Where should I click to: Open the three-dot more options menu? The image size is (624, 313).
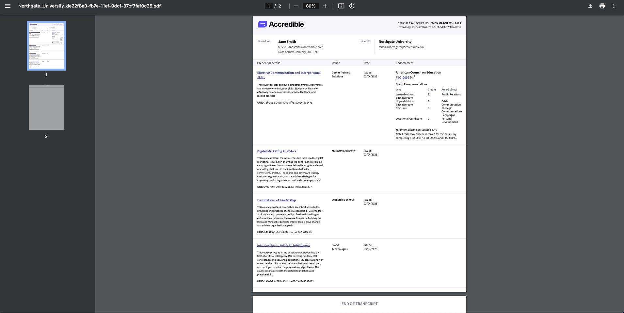click(614, 6)
